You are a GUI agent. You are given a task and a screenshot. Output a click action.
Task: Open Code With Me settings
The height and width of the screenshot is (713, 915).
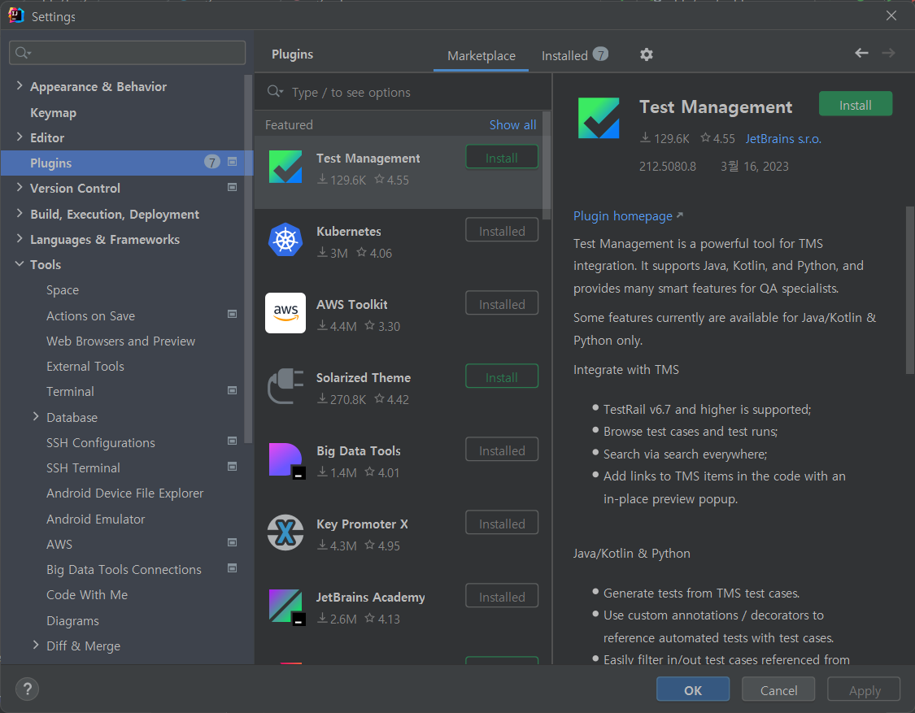pos(87,594)
